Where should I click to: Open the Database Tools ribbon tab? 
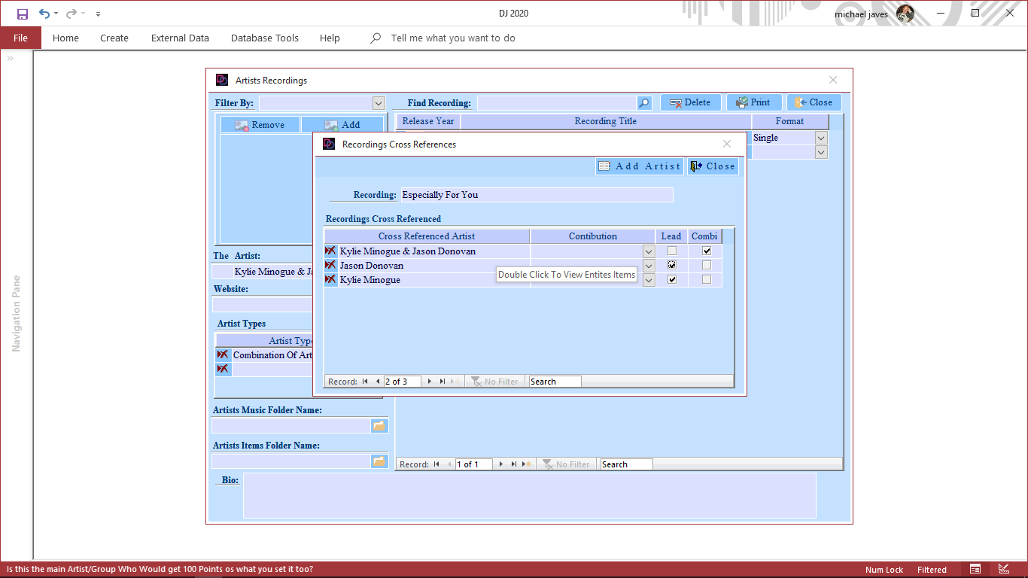pyautogui.click(x=264, y=38)
